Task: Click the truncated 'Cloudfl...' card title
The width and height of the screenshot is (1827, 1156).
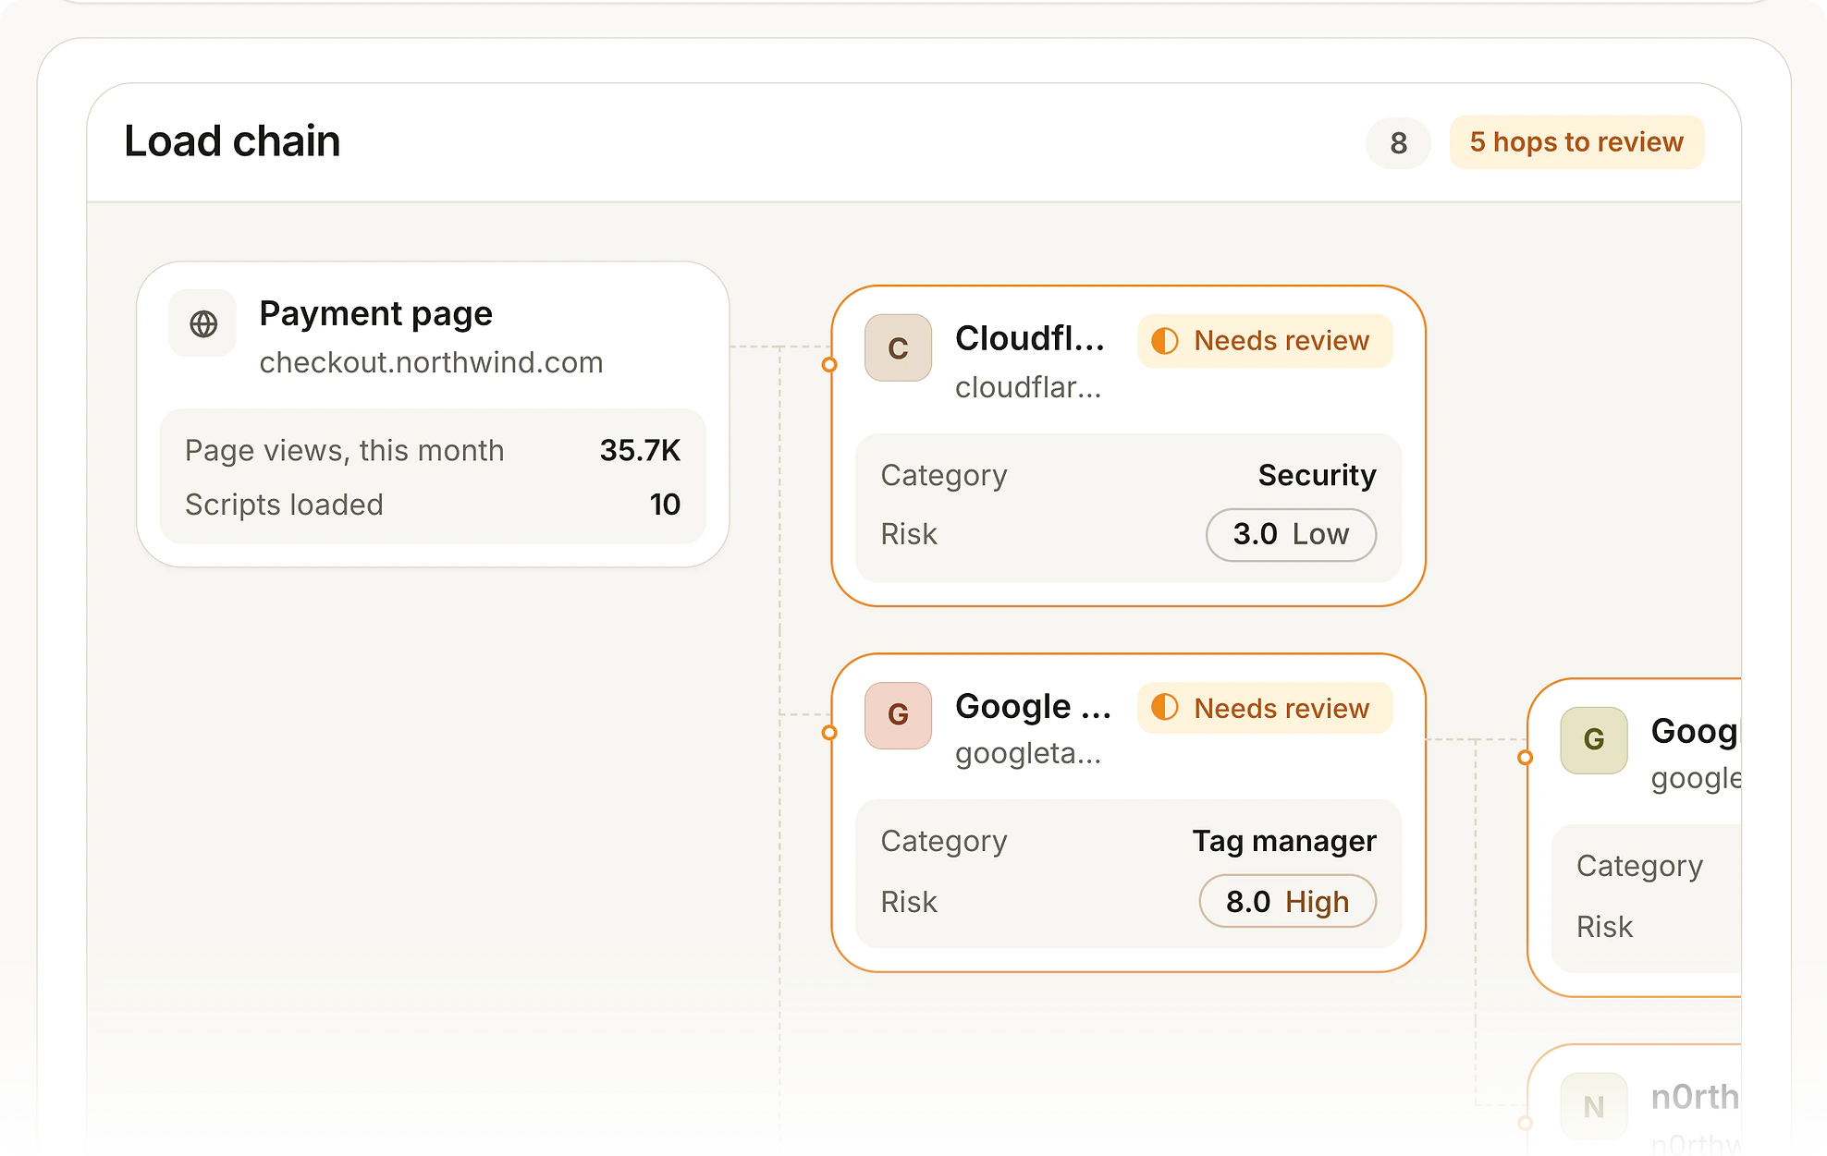Action: [1030, 339]
